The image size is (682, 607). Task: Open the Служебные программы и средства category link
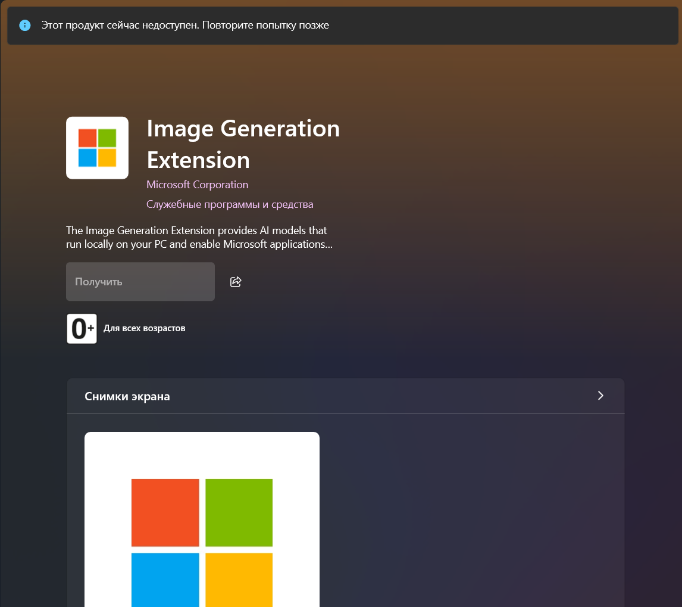click(230, 204)
